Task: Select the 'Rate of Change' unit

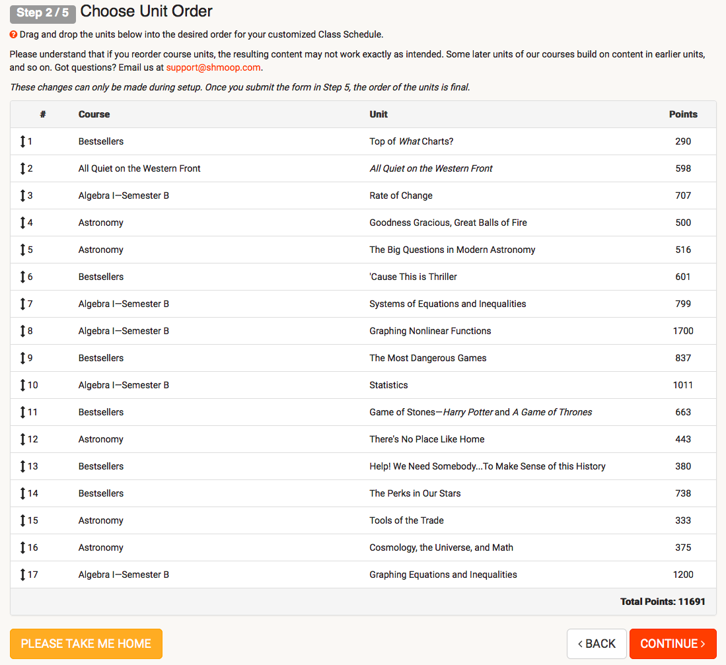Action: tap(401, 195)
